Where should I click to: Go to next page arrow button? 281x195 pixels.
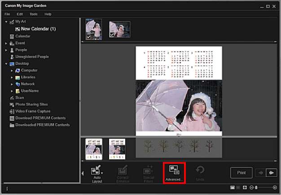[x=271, y=173]
